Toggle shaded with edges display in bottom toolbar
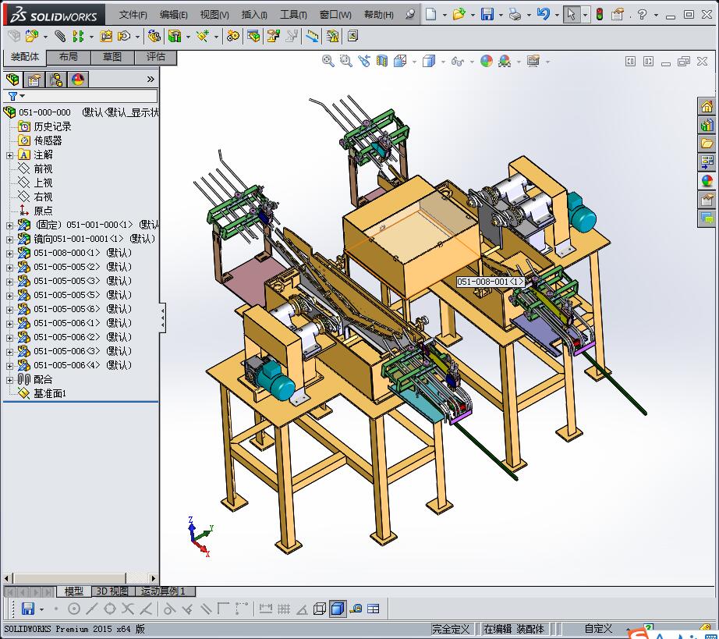Screen dimensions: 719x639 coord(338,609)
